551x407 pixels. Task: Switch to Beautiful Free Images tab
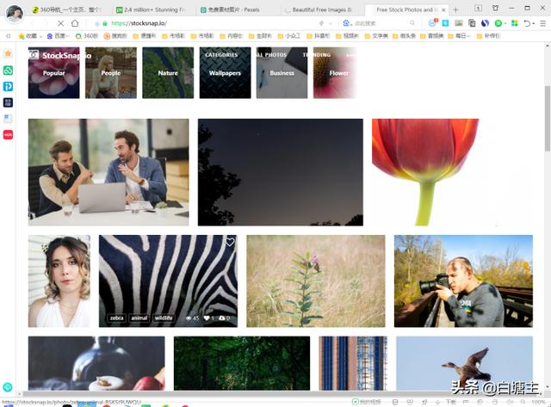(319, 9)
